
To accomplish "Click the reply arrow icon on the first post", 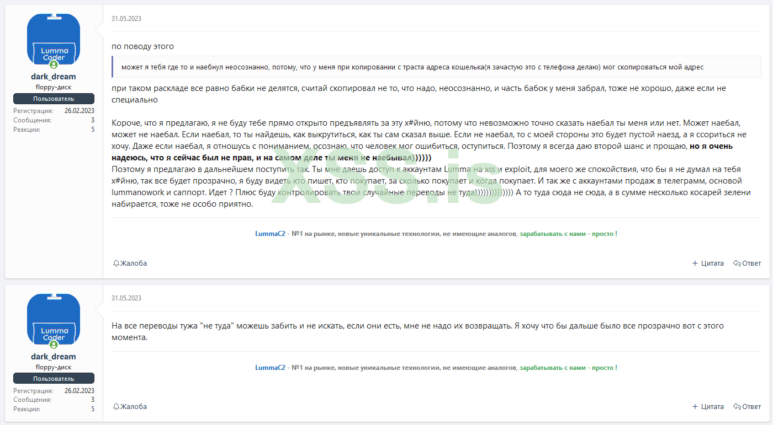I will tap(737, 263).
